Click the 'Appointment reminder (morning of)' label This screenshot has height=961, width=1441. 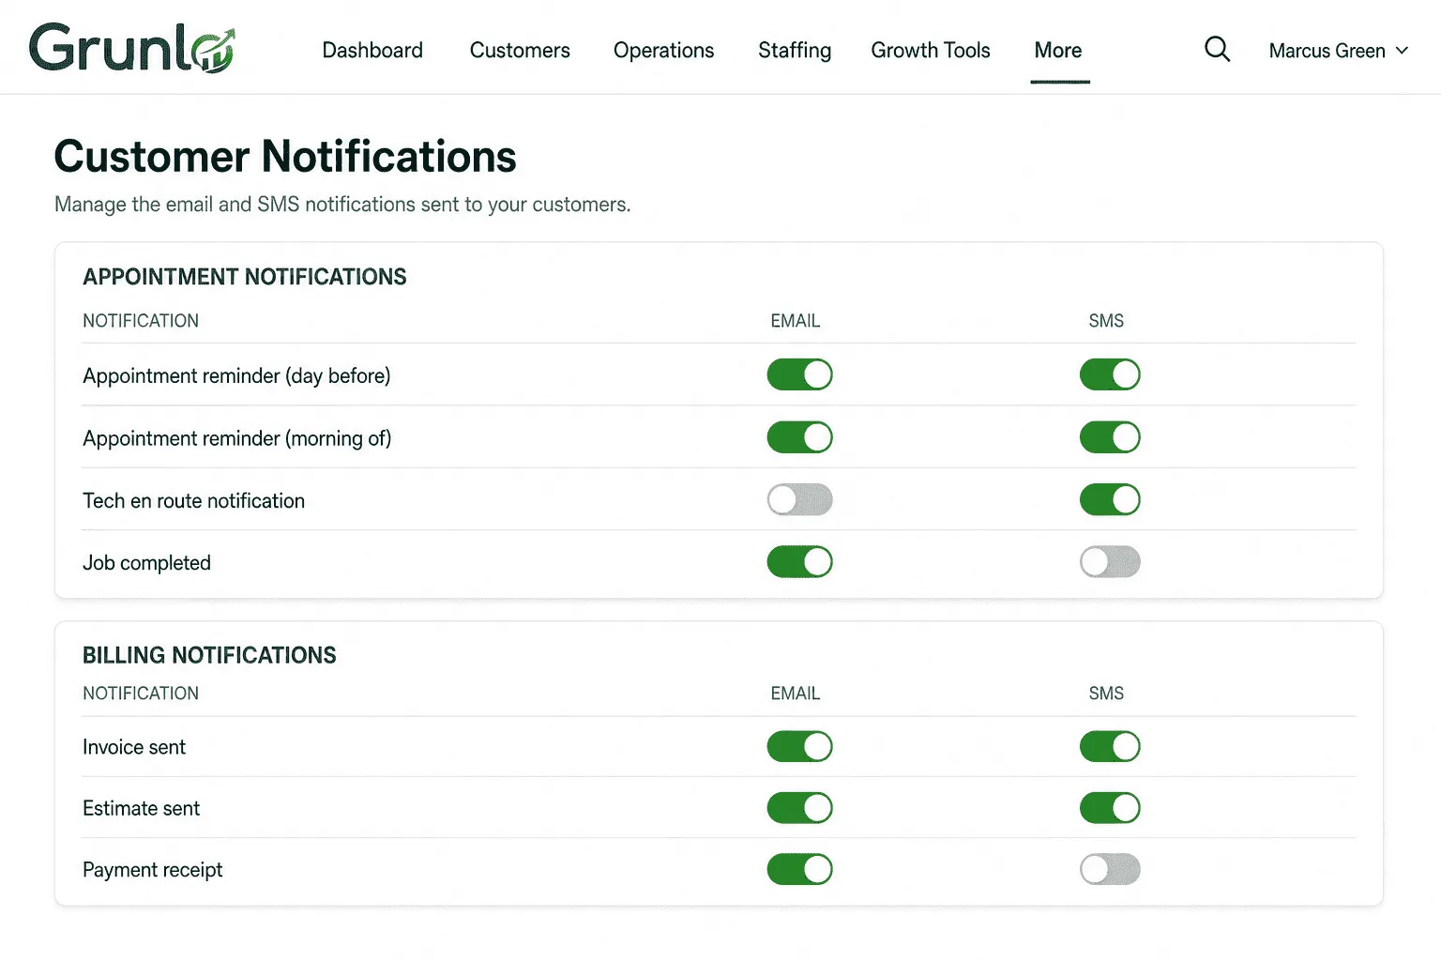[236, 439]
